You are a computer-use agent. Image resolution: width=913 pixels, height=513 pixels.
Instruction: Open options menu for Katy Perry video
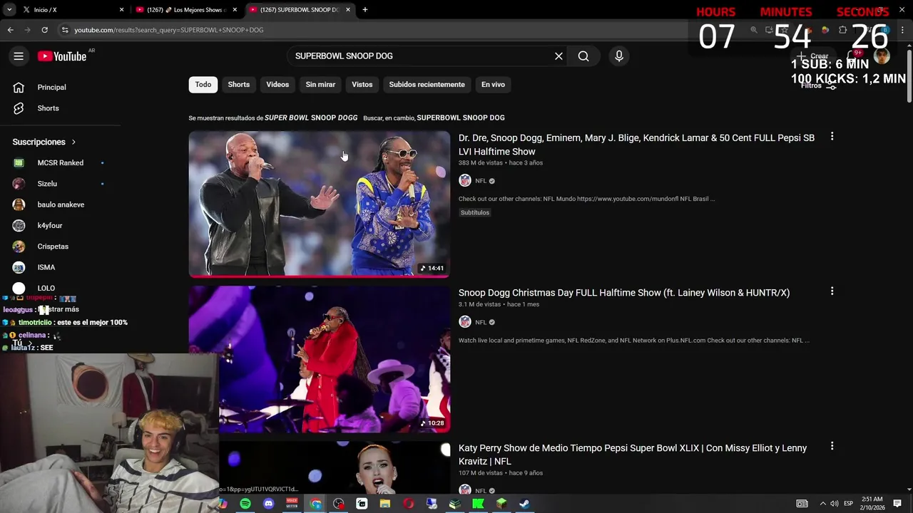832,446
